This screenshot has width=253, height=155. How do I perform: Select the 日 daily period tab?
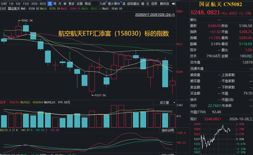(50, 4)
